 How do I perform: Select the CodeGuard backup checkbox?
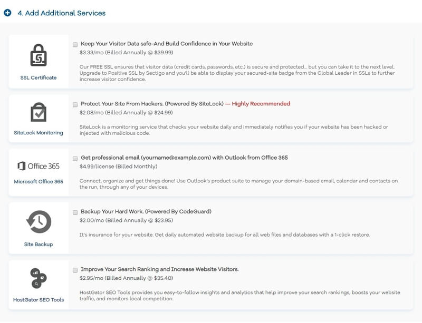tap(75, 212)
